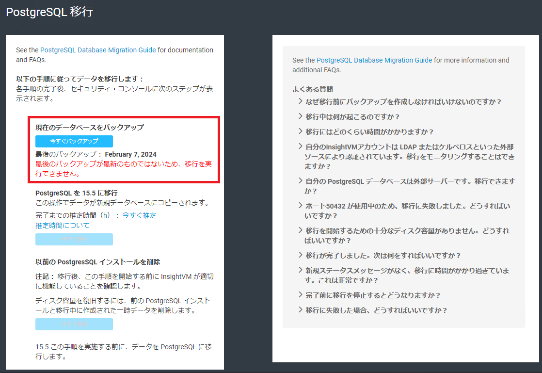Viewport: 542px width, 373px height.
Task: Open Migration Guide link beside 'for documentation'
Action: click(98, 50)
